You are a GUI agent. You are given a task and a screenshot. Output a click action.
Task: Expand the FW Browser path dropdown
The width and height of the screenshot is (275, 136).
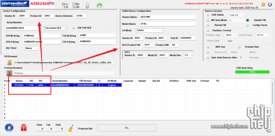[114, 63]
